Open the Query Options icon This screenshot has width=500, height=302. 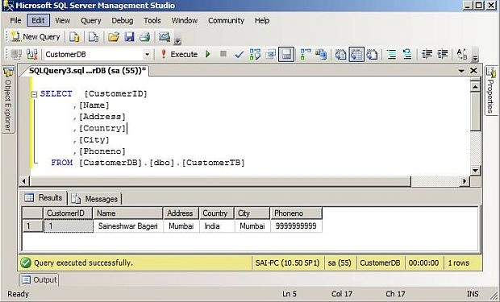(x=270, y=55)
